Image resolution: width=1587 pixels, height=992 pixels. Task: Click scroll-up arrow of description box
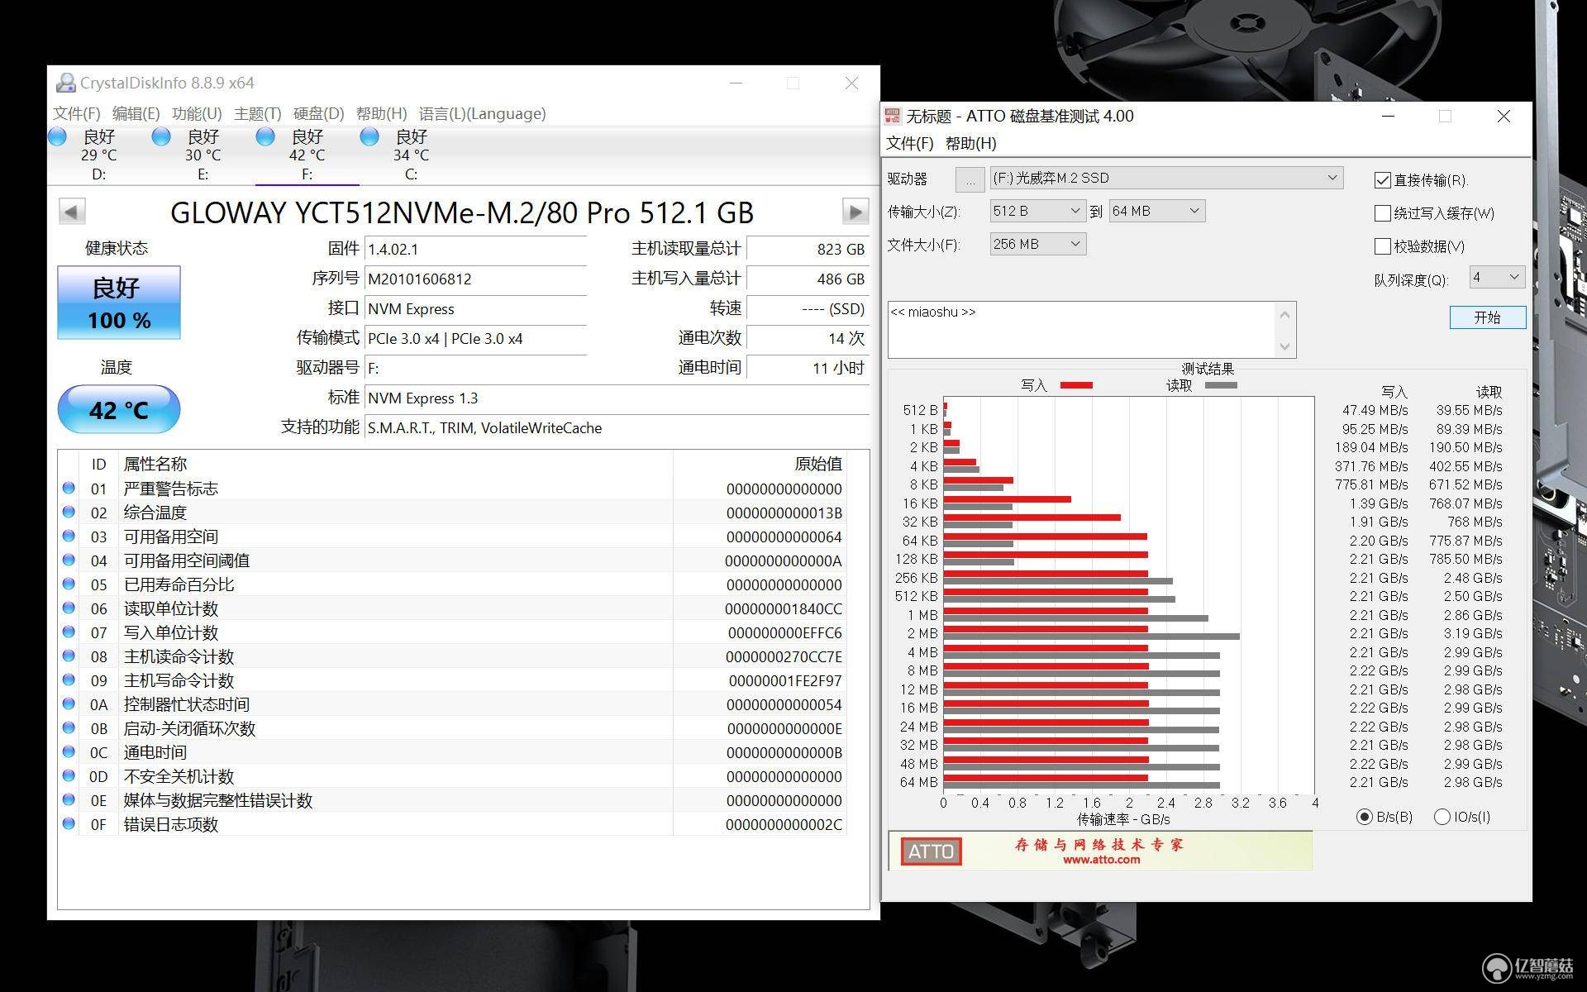1284,314
